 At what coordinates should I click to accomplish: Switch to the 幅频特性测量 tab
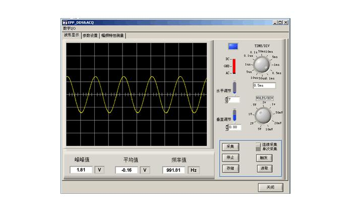[x=112, y=35]
